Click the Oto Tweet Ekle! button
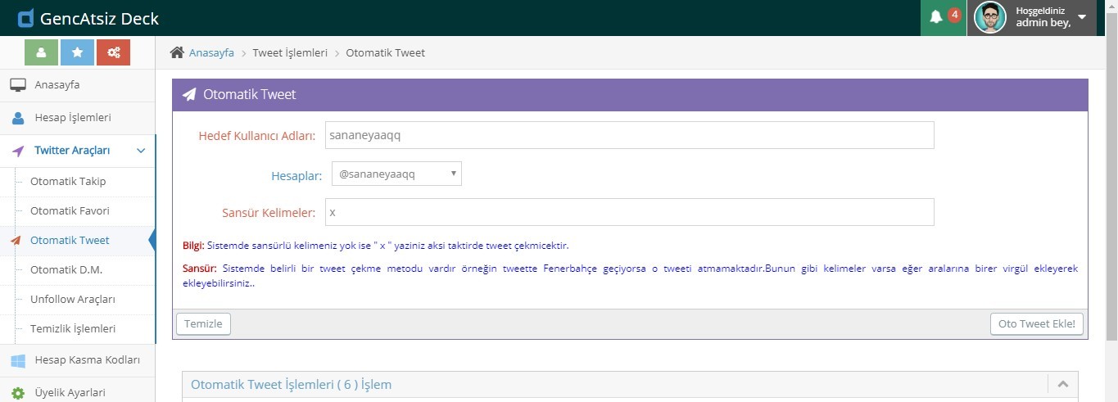 coord(1036,323)
